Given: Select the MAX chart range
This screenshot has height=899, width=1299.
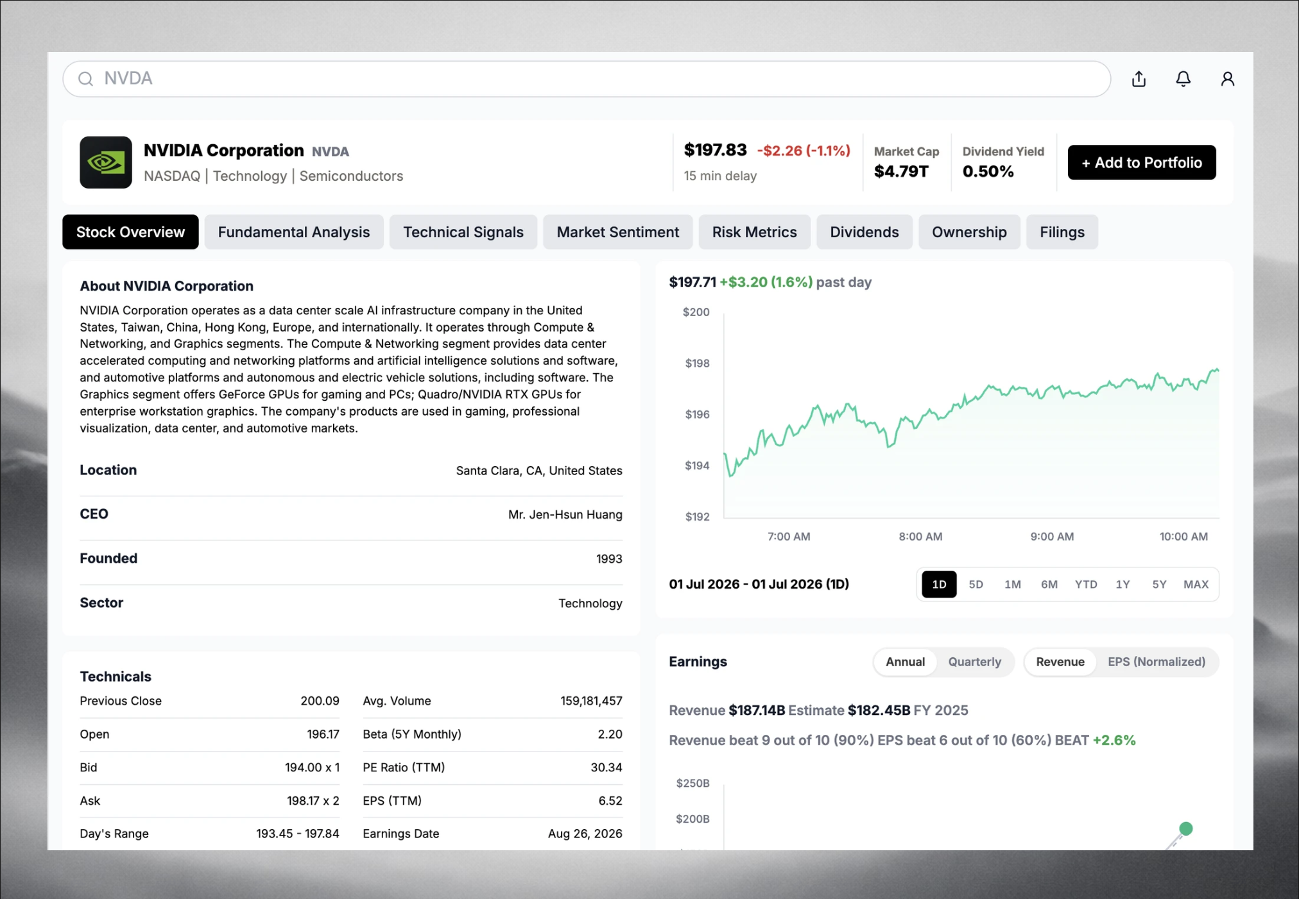Looking at the screenshot, I should pos(1196,584).
